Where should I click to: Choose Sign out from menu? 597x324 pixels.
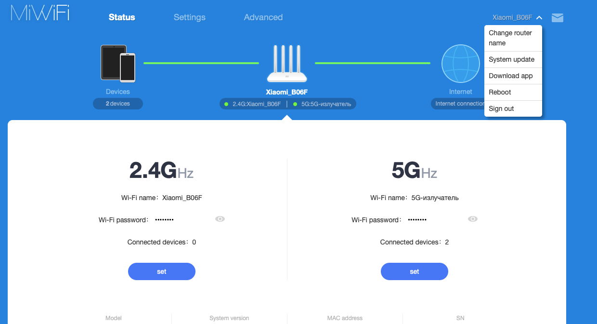[x=513, y=108]
